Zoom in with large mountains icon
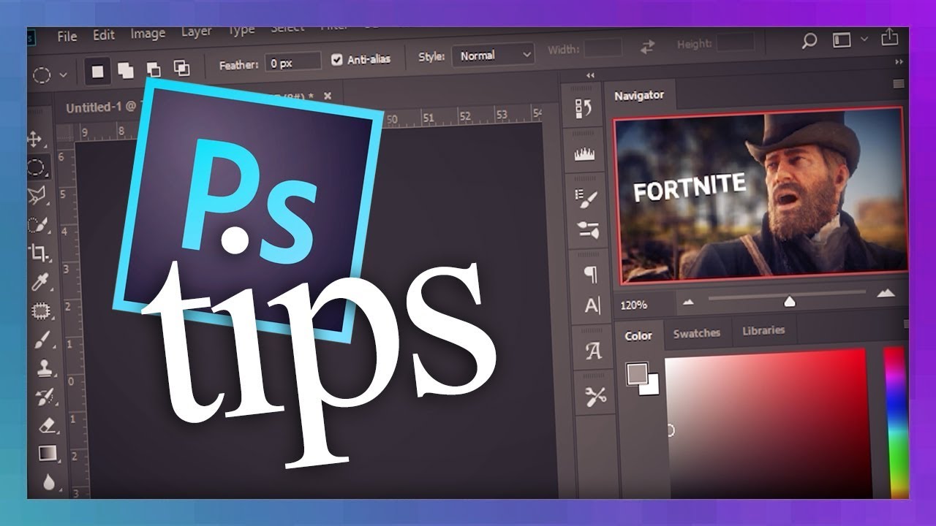The height and width of the screenshot is (526, 936). pos(886,293)
